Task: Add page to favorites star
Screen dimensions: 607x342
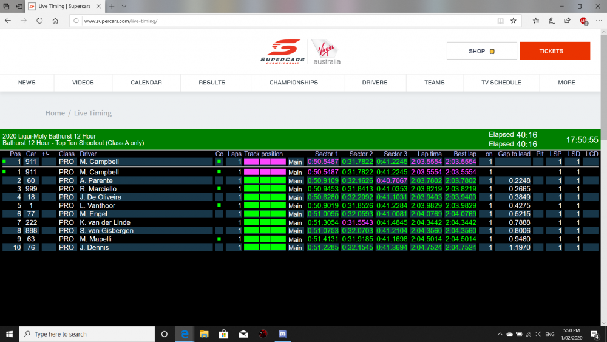Action: [514, 21]
